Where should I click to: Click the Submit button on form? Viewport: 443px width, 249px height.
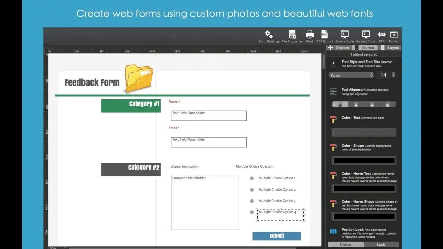click(276, 236)
